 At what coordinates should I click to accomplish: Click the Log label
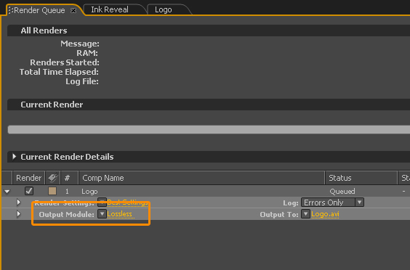[291, 203]
